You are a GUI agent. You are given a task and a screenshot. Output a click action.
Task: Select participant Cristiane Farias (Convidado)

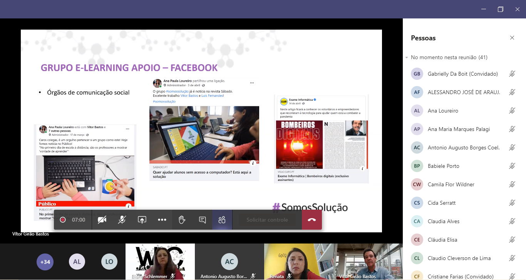coord(461,277)
